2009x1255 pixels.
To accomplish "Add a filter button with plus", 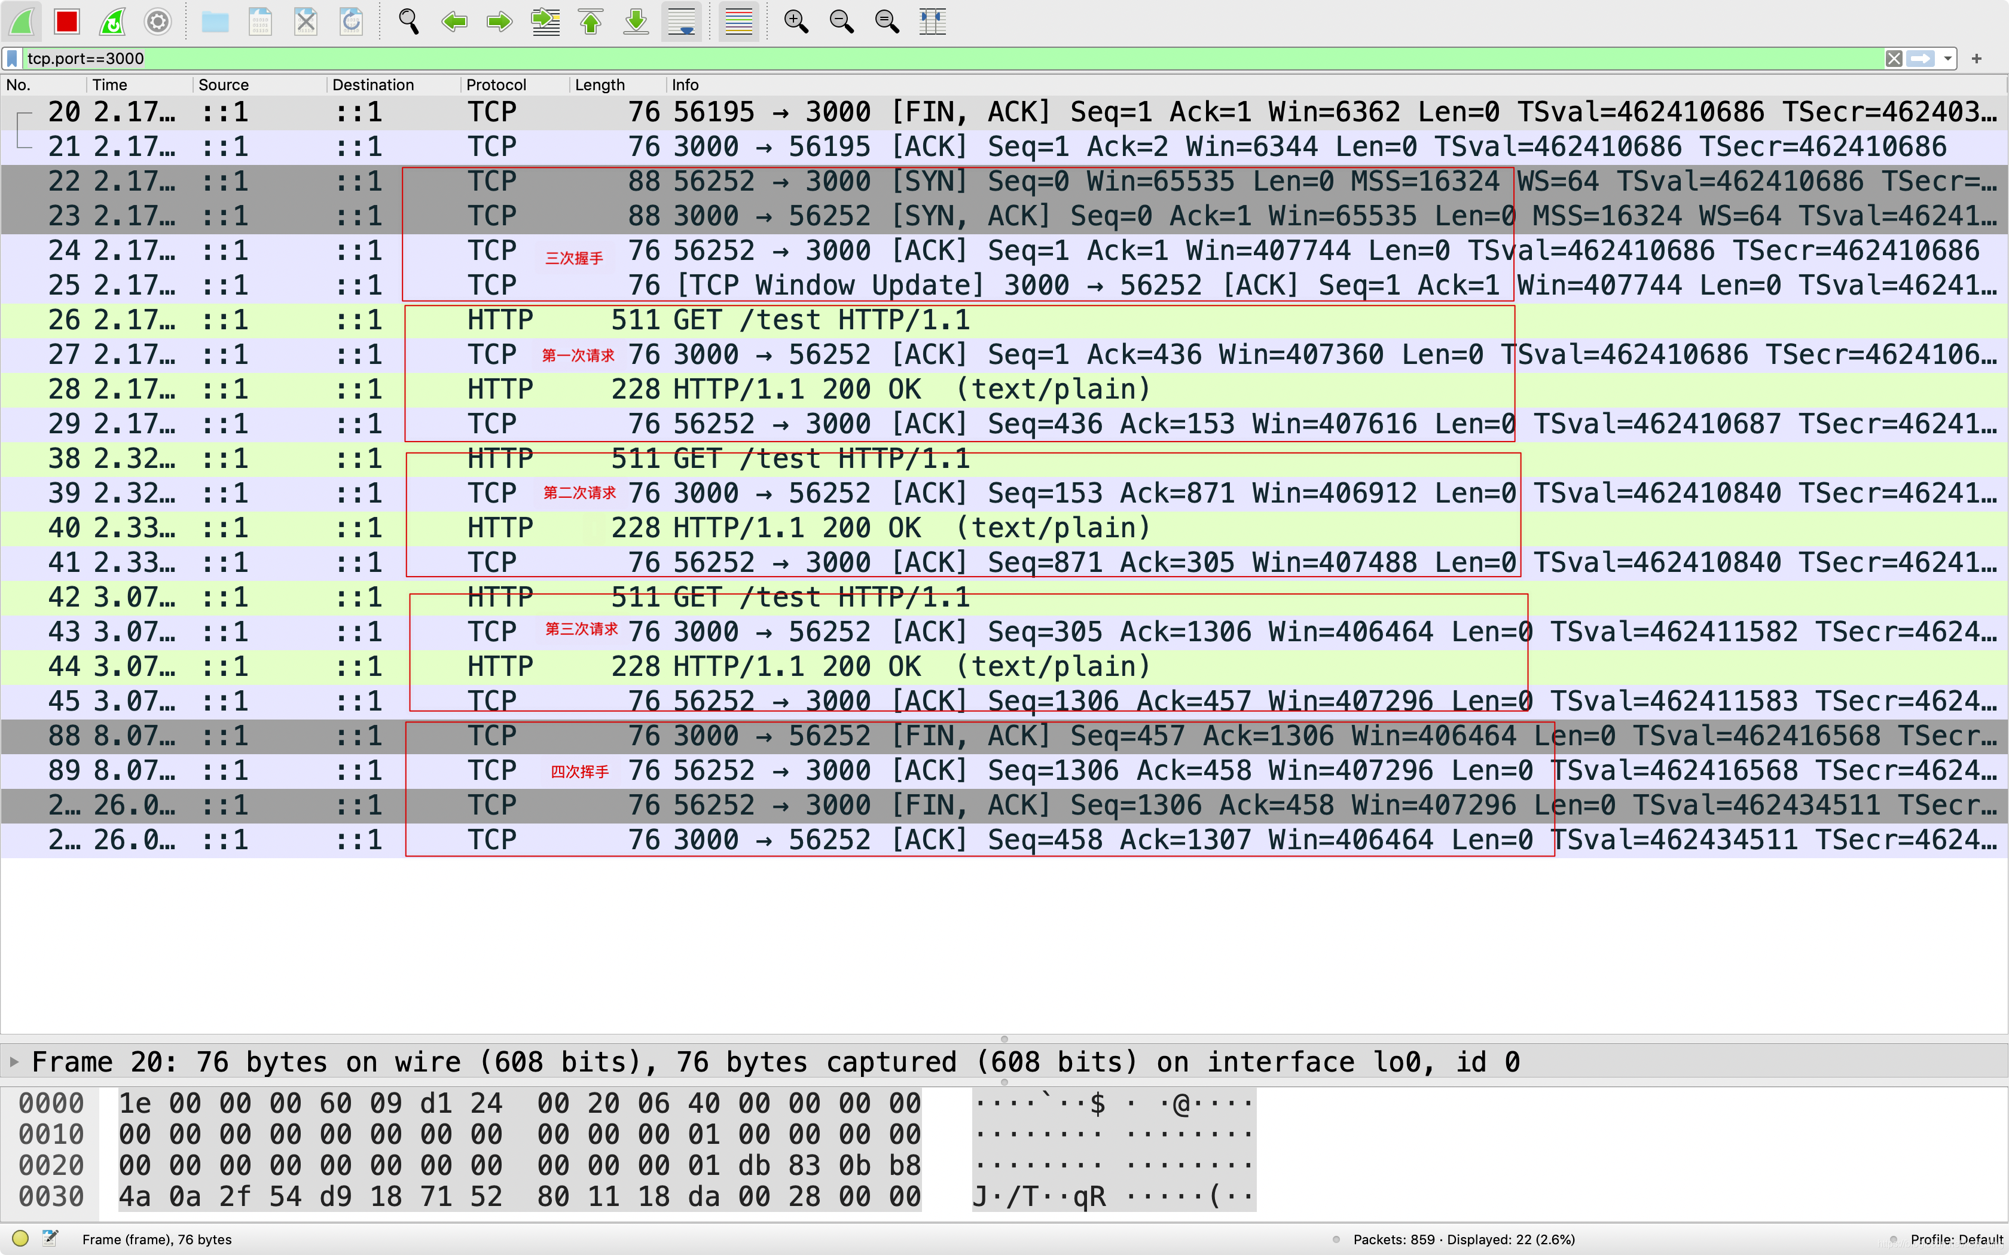I will coord(1977,59).
